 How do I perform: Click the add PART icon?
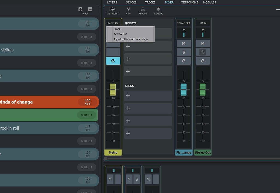tap(80, 9)
